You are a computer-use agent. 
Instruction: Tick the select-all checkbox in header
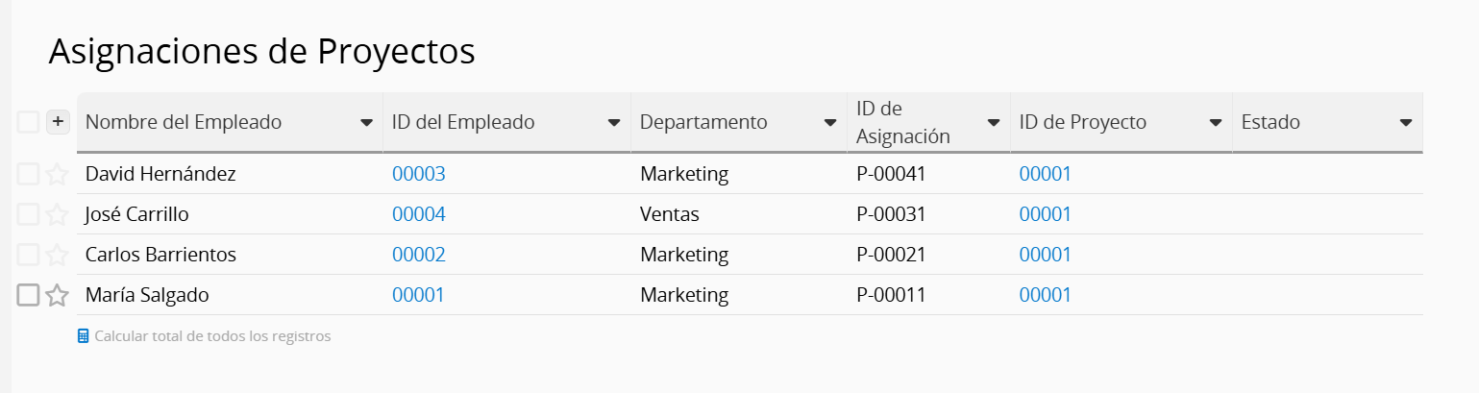pos(28,122)
